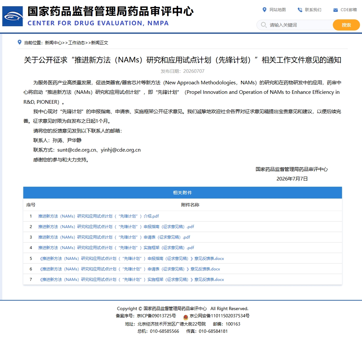Go to 工作动态 in breadcrumb

(76, 43)
